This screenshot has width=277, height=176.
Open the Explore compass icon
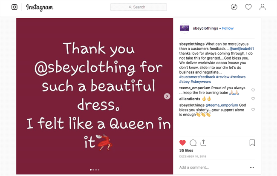point(234,7)
